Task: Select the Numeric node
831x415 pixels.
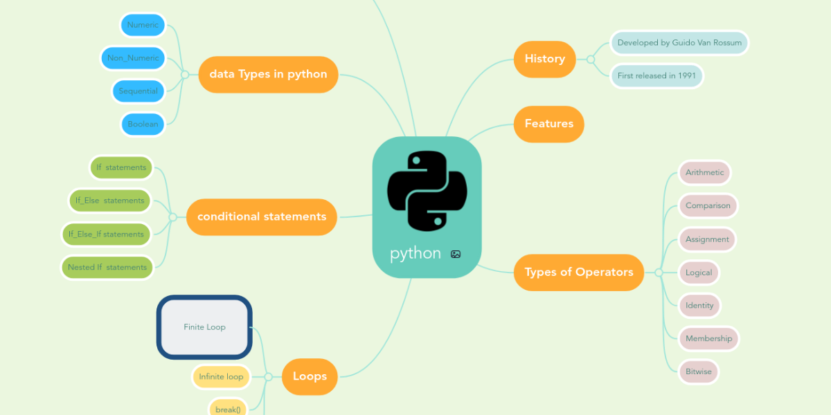Action: click(x=143, y=25)
